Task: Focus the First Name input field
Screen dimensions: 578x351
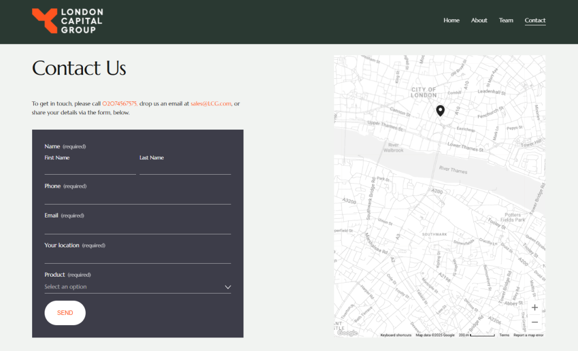Action: click(90, 168)
